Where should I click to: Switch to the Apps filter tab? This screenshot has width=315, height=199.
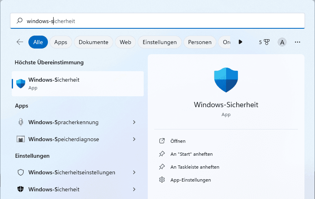tap(60, 42)
